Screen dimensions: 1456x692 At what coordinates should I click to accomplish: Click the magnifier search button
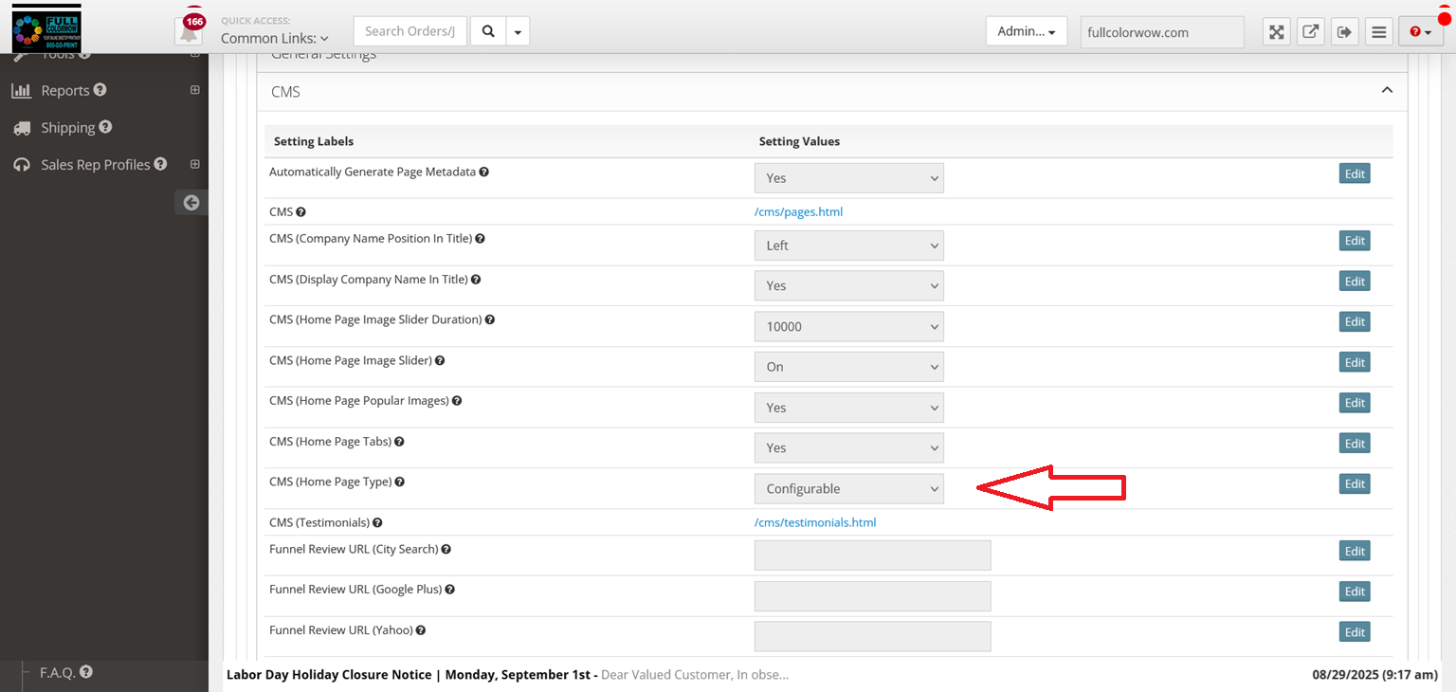(x=488, y=31)
